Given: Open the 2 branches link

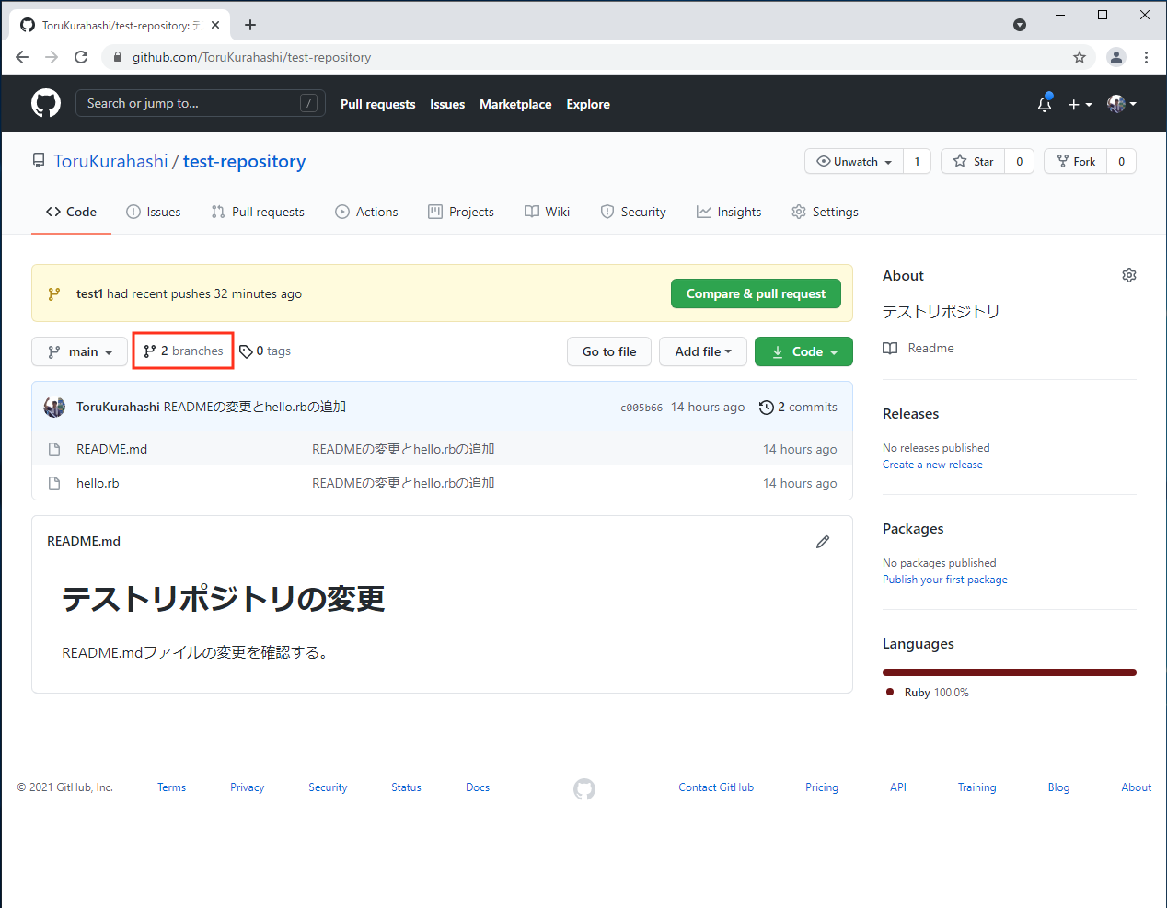Looking at the screenshot, I should pyautogui.click(x=183, y=351).
